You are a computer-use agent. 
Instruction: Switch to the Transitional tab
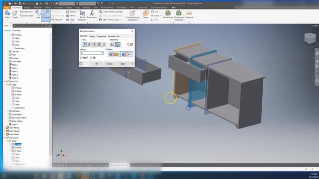pos(101,36)
